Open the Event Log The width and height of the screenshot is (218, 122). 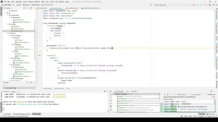point(211,114)
